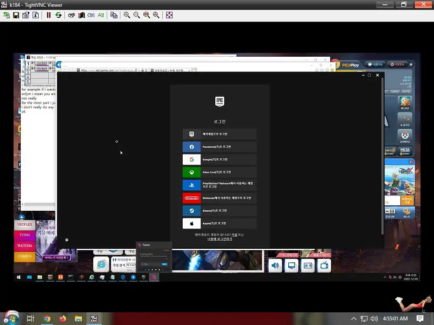Open file transfer icon in TightVNC toolbar
This screenshot has height=325, width=434.
(114, 15)
